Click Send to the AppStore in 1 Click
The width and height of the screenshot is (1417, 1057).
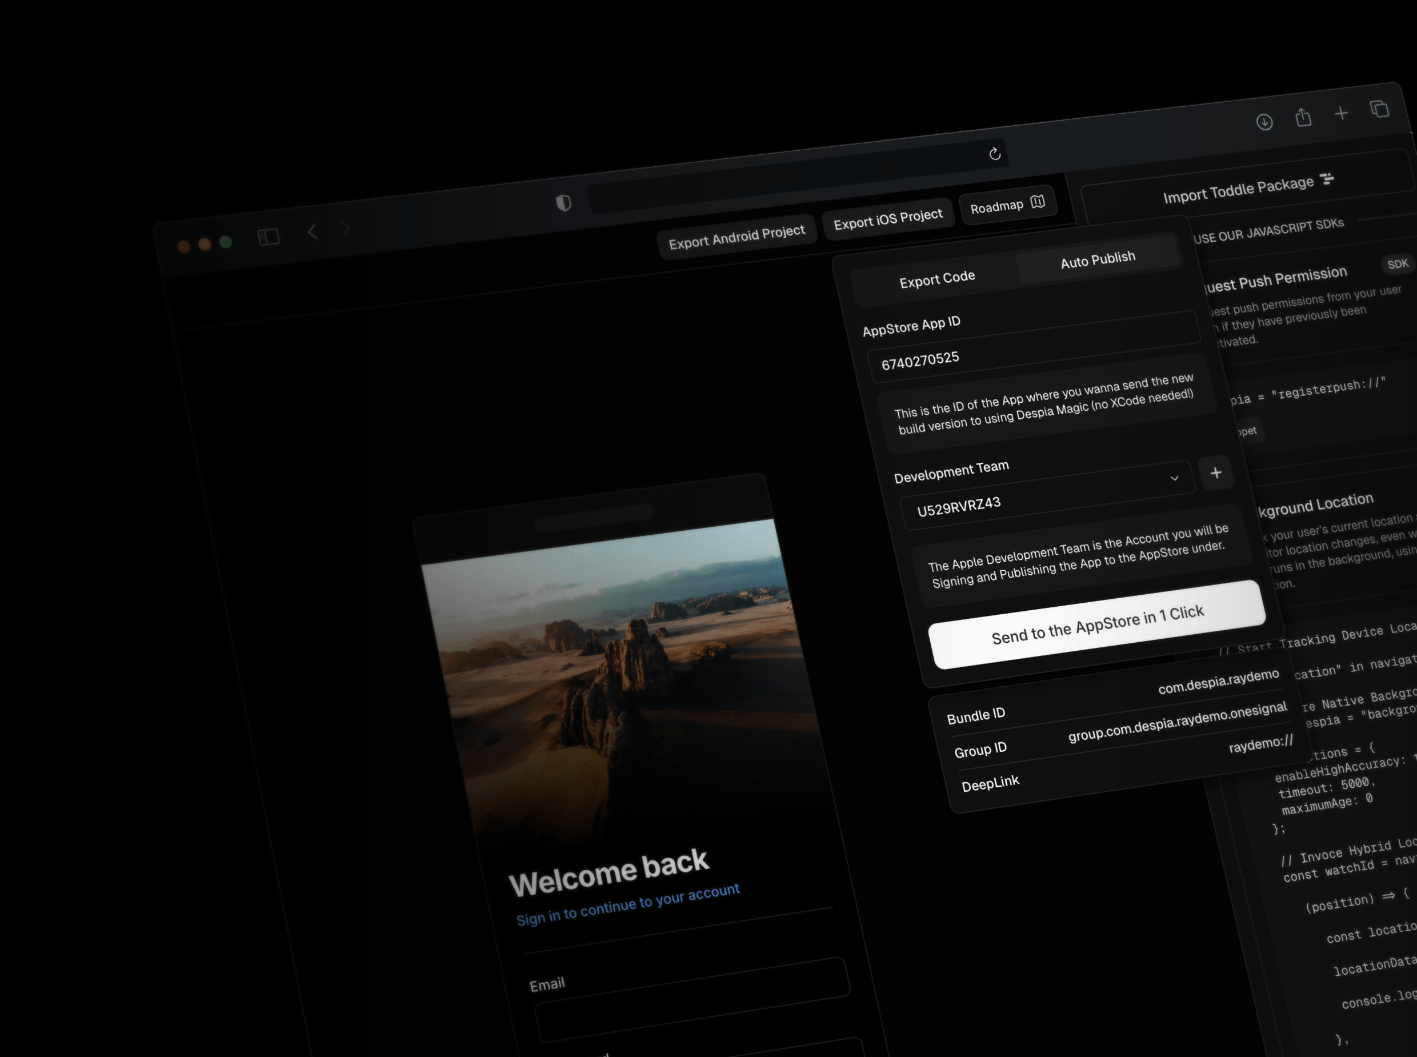tap(1097, 624)
